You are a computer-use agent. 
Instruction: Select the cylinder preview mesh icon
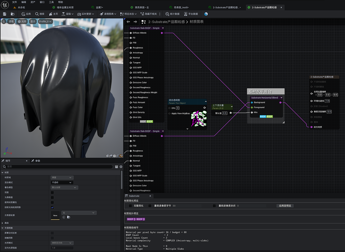pos(108,156)
